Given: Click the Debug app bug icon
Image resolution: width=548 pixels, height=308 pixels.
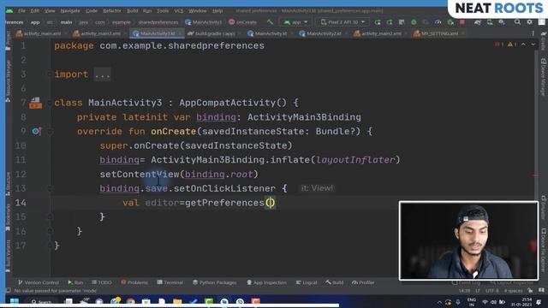Looking at the screenshot, I should pyautogui.click(x=414, y=22).
